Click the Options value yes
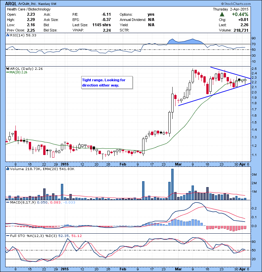The width and height of the screenshot is (262, 272). [x=151, y=14]
